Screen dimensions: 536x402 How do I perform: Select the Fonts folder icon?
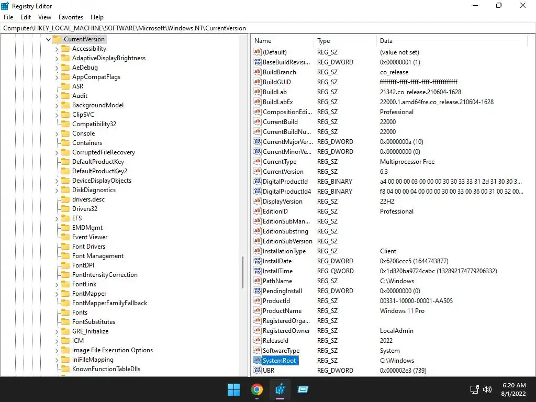[x=65, y=312]
